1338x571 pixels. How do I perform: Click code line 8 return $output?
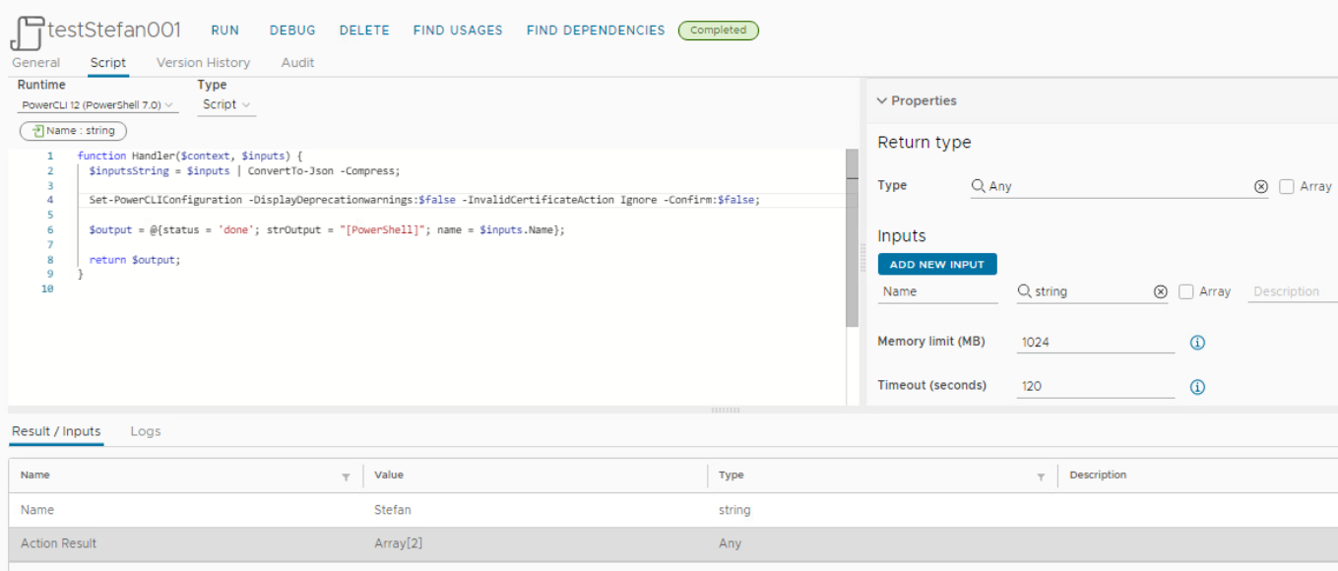tap(135, 260)
